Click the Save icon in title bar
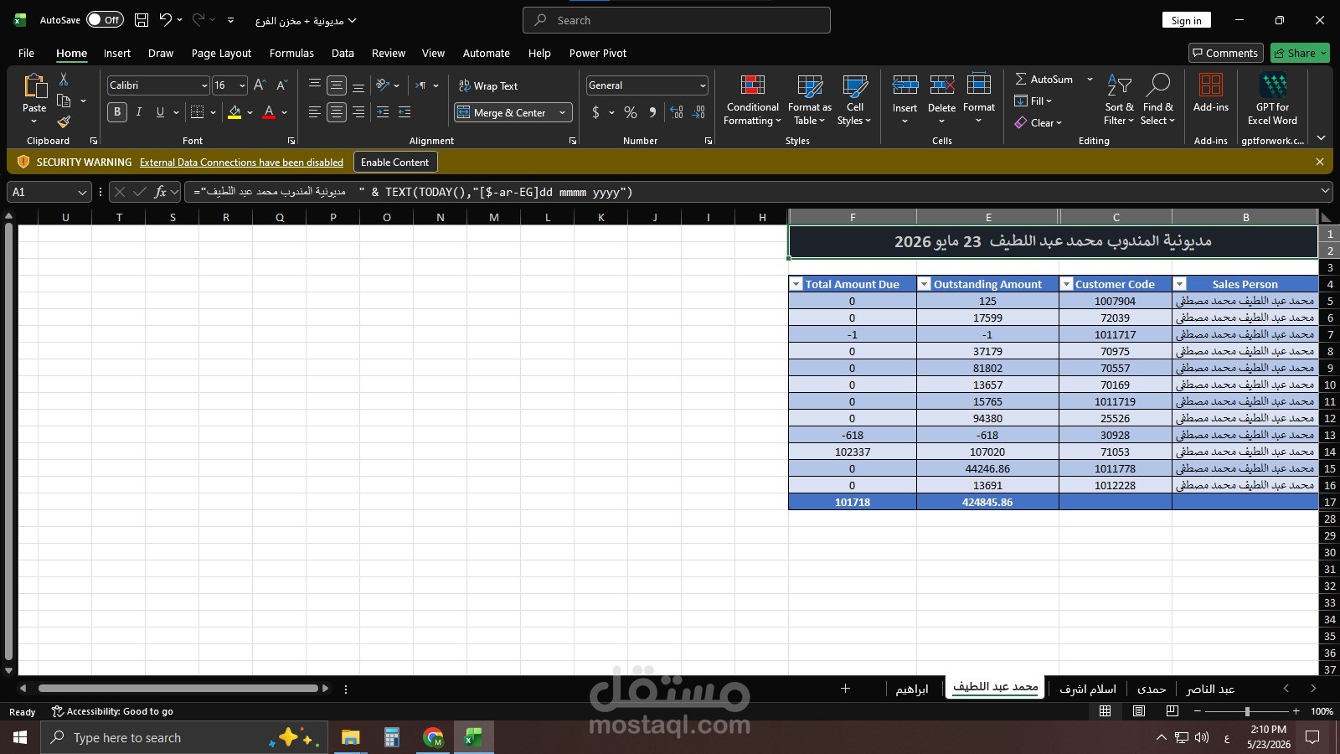This screenshot has height=754, width=1340. 142,20
